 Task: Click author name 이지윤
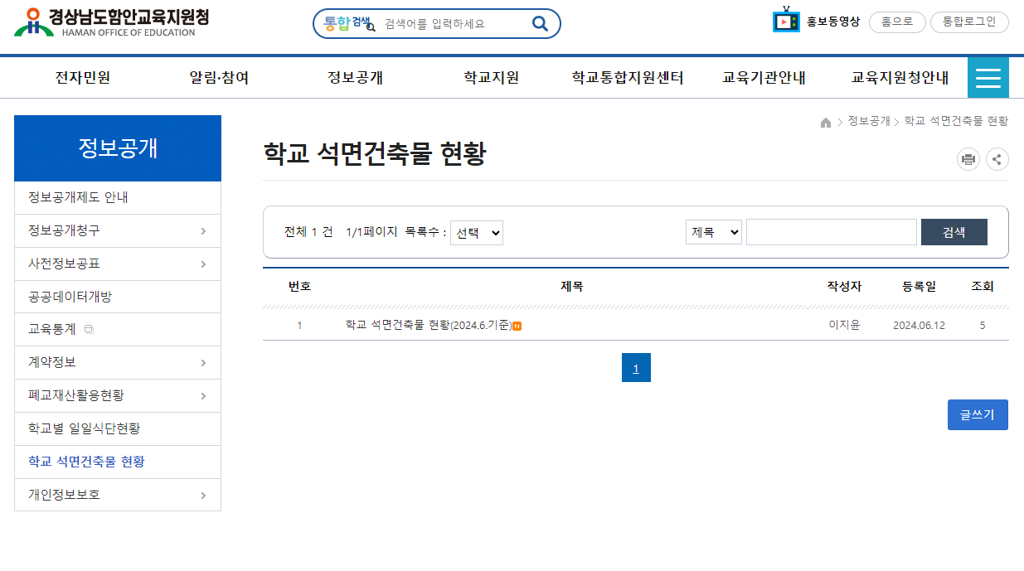point(844,325)
